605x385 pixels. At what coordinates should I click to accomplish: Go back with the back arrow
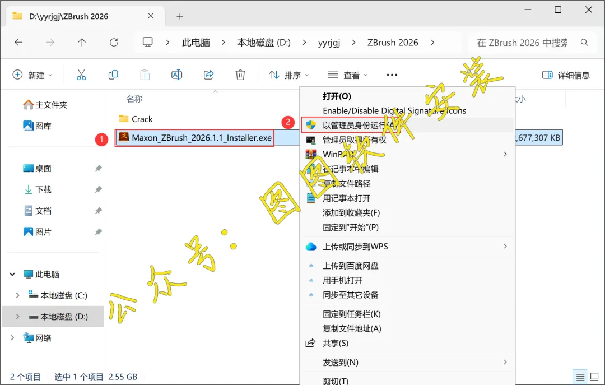point(18,43)
